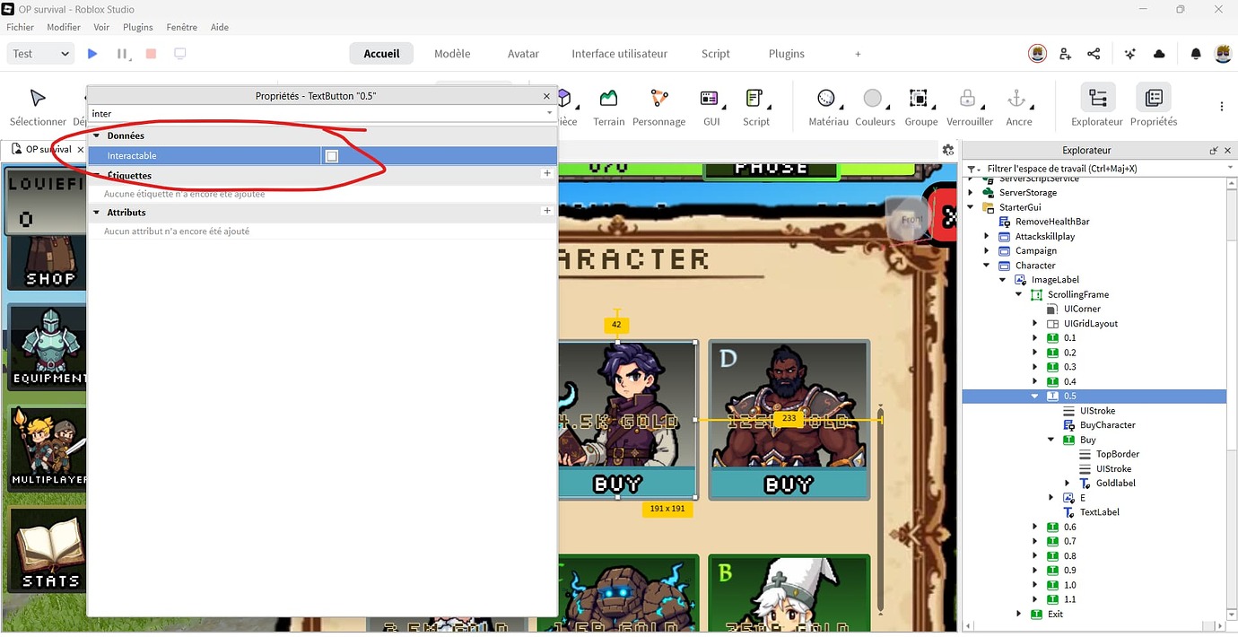Select the 1.1 TextButton in Explorer
This screenshot has height=637, width=1238.
coord(1069,599)
